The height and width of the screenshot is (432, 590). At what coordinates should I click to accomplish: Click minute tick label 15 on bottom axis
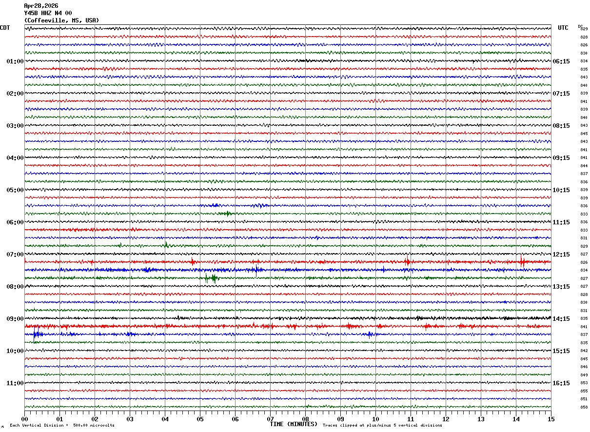551,419
